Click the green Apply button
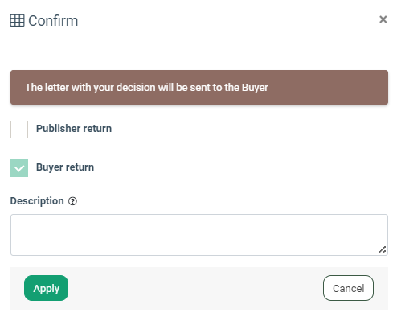Viewport: 397px width, 317px height. (x=46, y=288)
